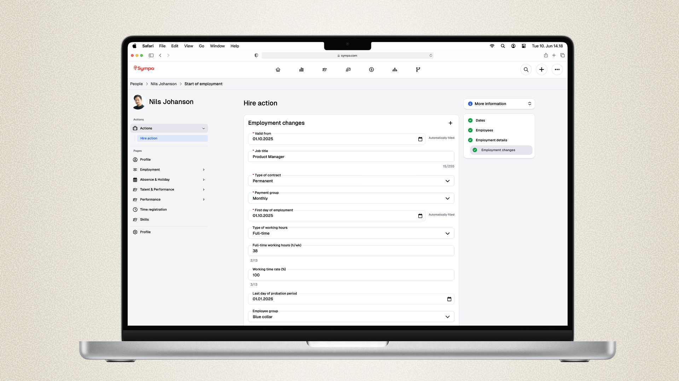Image resolution: width=679 pixels, height=381 pixels.
Task: Go to Nils Johanson breadcrumb link
Action: tap(163, 84)
